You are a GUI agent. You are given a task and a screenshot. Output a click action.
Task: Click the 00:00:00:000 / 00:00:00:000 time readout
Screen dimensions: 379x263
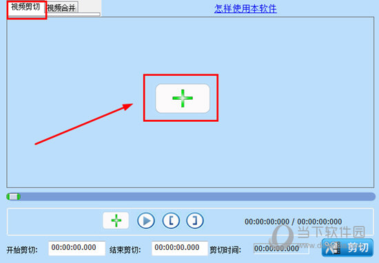tap(293, 222)
